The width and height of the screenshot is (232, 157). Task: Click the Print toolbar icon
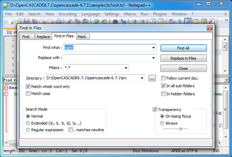coord(59,21)
